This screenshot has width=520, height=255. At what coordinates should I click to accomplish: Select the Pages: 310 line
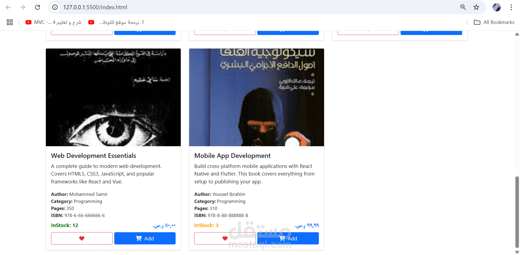click(206, 208)
